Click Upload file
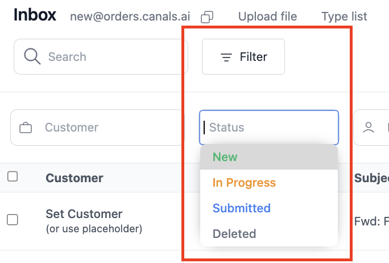This screenshot has width=389, height=263. (267, 17)
